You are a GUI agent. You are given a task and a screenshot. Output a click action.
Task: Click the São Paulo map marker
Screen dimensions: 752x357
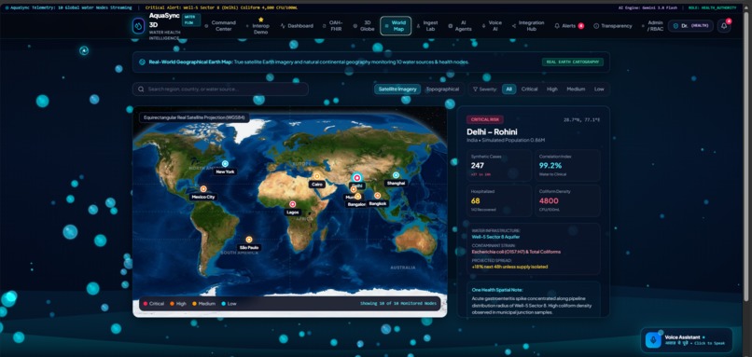pos(249,240)
